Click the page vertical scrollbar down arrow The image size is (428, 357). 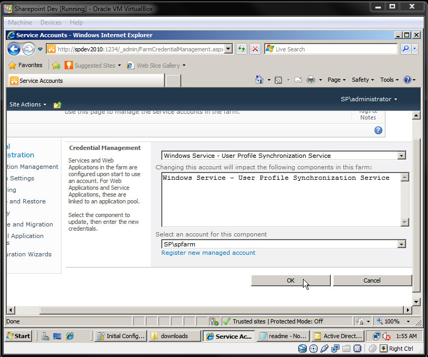[416, 301]
